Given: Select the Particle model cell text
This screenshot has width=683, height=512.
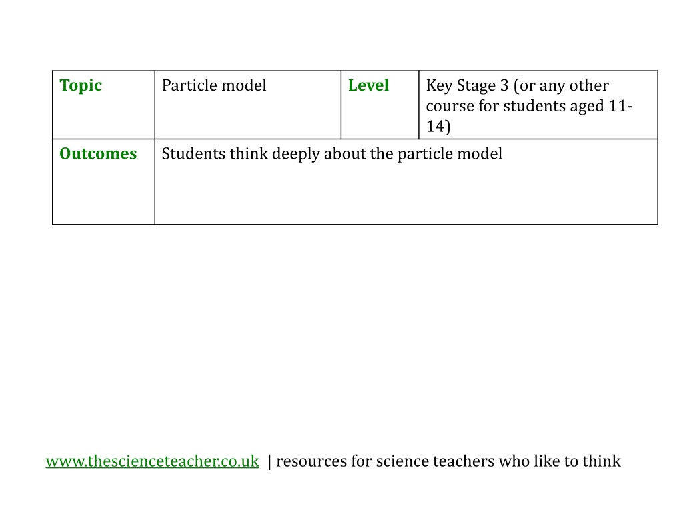Looking at the screenshot, I should pyautogui.click(x=214, y=85).
